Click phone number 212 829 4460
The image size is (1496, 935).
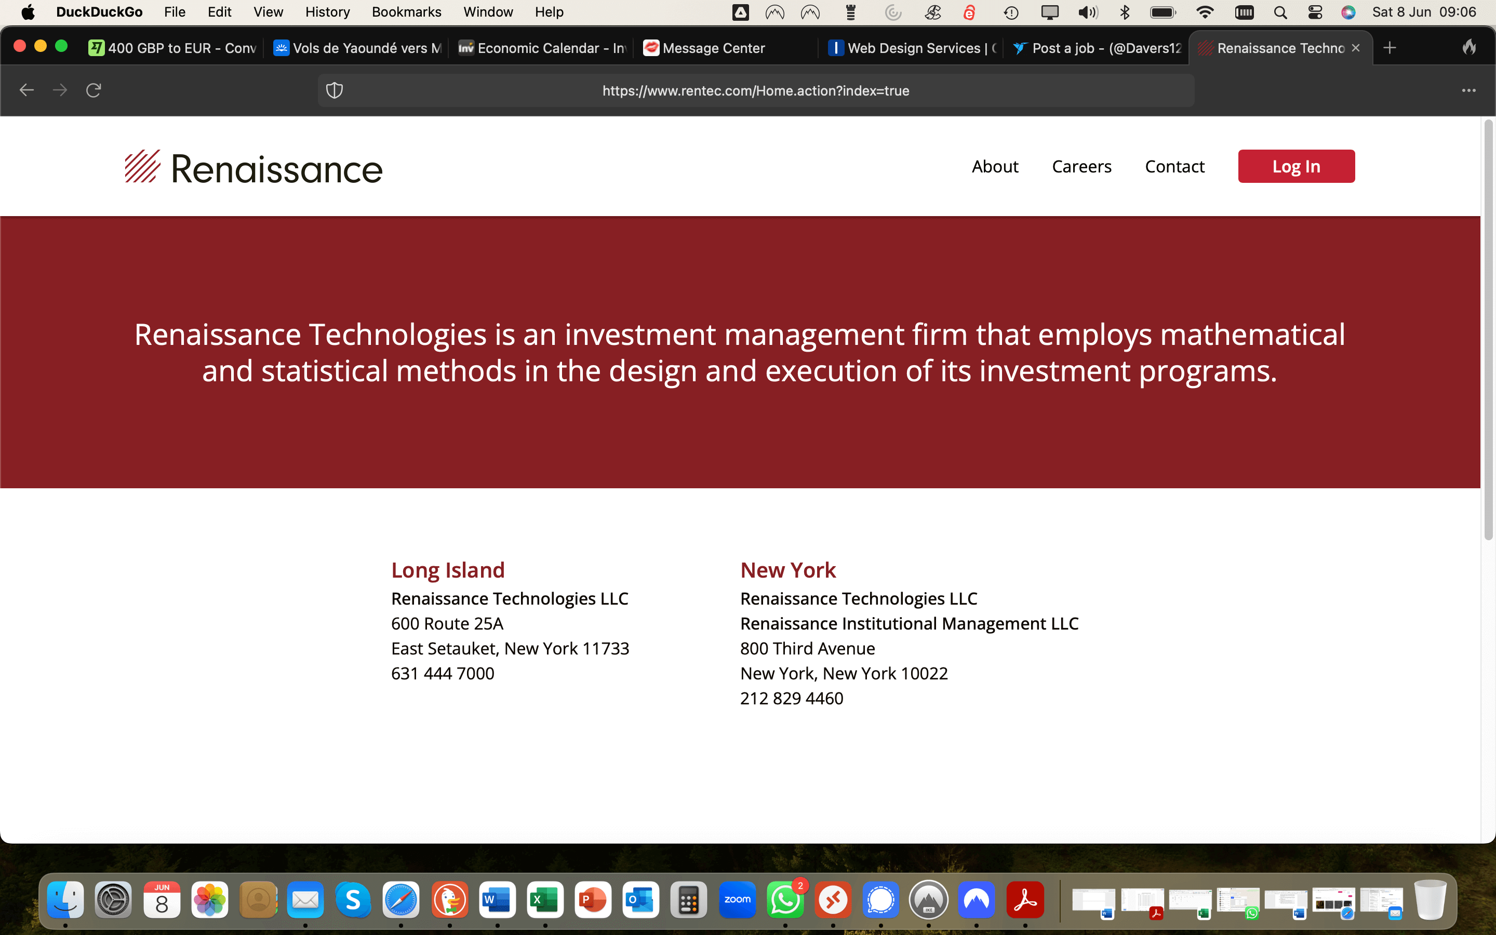tap(791, 698)
